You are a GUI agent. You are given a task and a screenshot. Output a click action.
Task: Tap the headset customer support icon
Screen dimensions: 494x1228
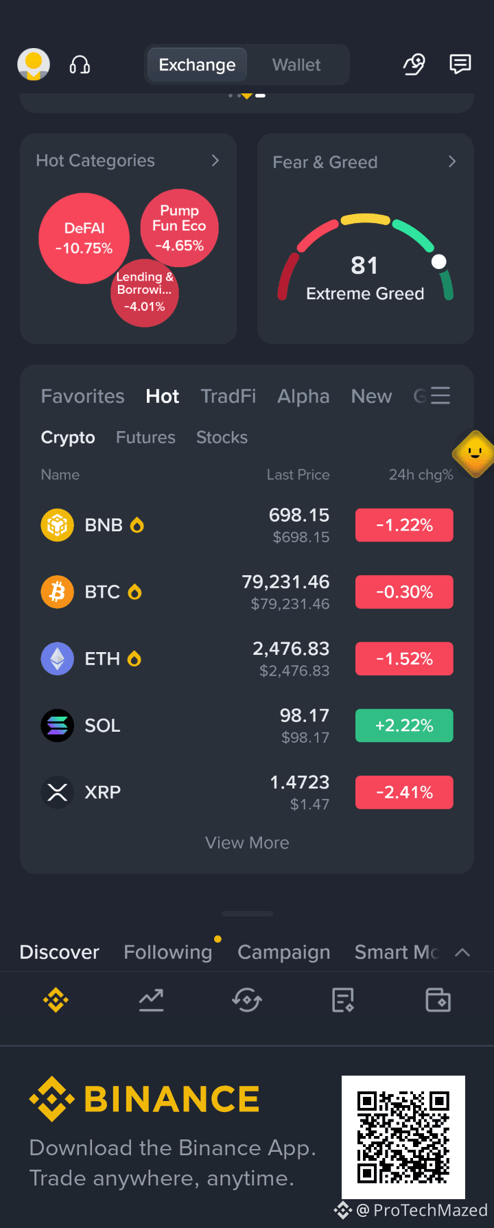click(80, 65)
